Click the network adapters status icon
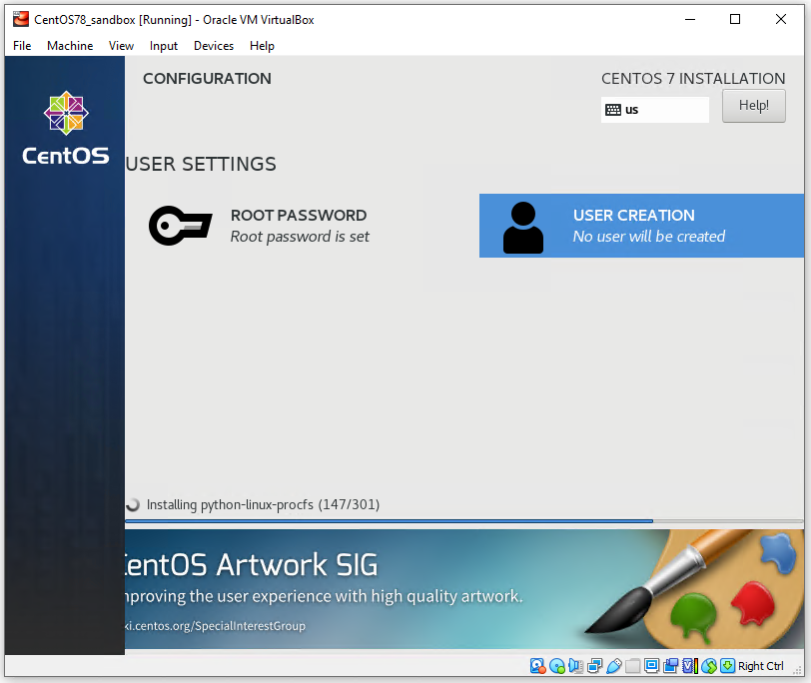Viewport: 811px width, 683px height. (593, 666)
